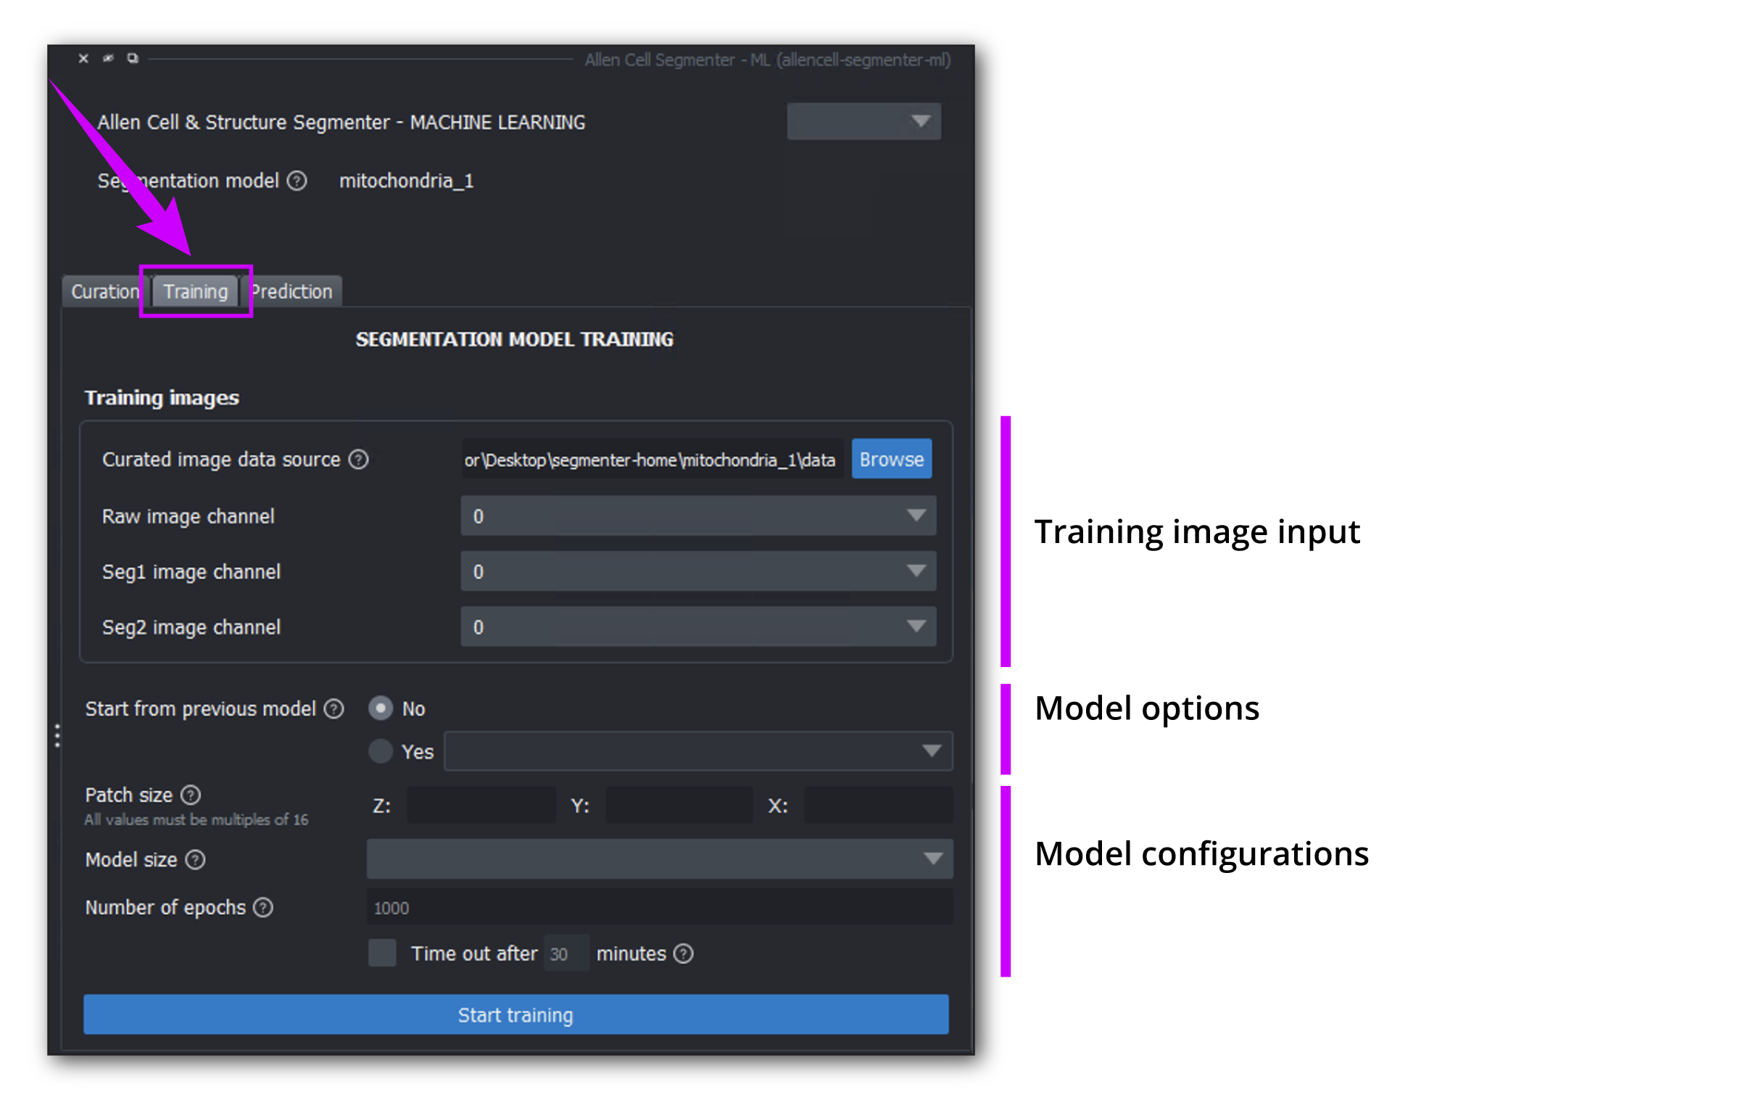Click the 'SEGMENTATION MODEL TRAINING' heading
The image size is (1740, 1097).
pos(515,339)
